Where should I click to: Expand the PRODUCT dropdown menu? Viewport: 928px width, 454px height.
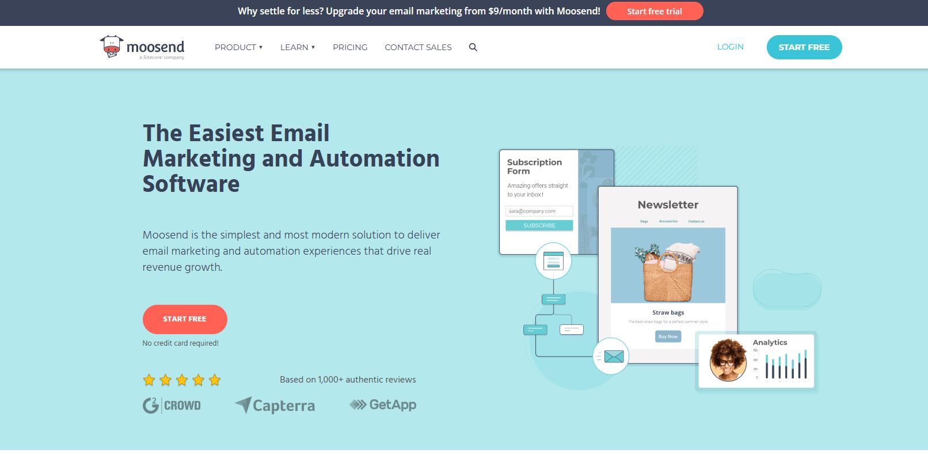pyautogui.click(x=238, y=47)
